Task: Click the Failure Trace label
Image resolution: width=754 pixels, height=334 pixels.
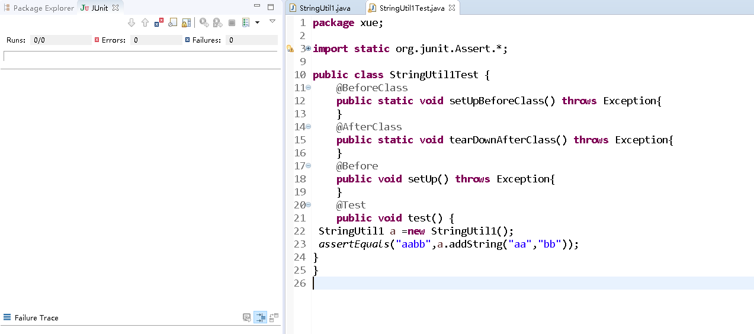Action: point(37,318)
